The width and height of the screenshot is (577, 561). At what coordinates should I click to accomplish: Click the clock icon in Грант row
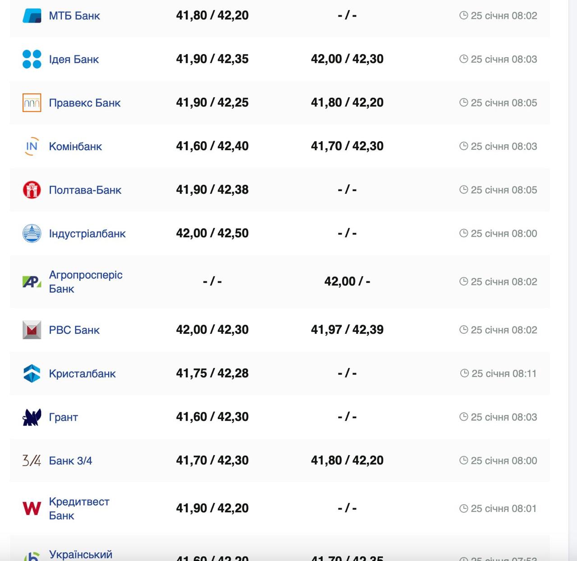pos(463,417)
